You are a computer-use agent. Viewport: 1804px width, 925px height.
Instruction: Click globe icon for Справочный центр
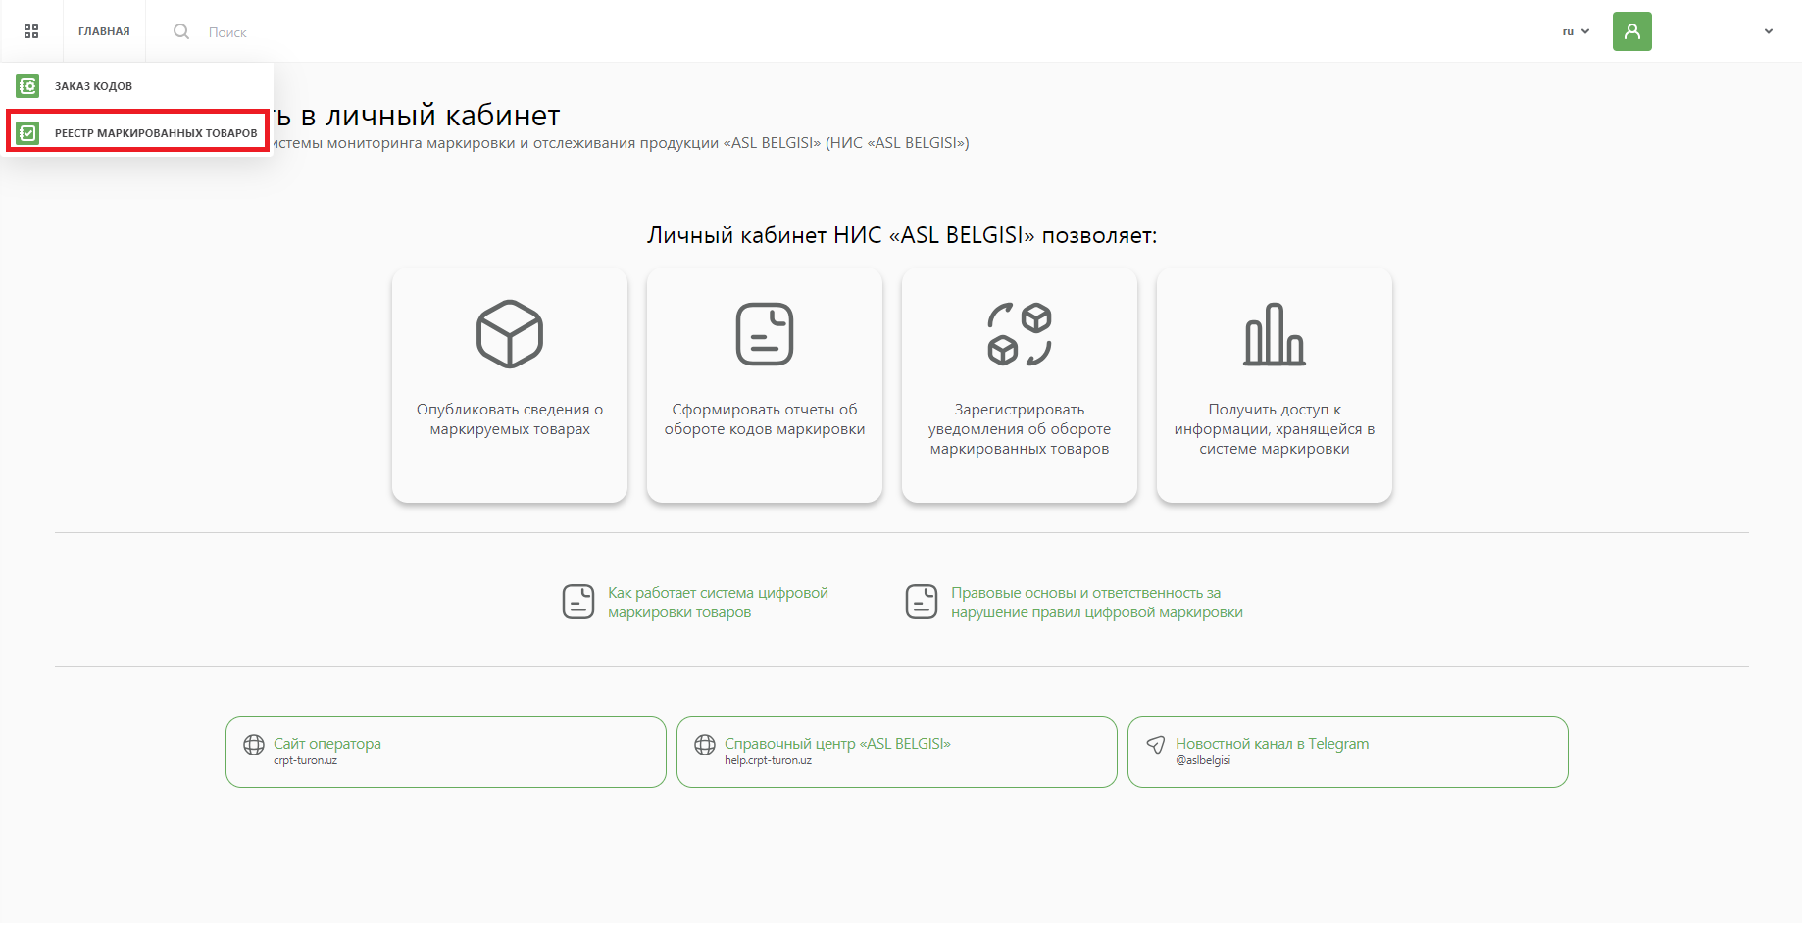(705, 745)
